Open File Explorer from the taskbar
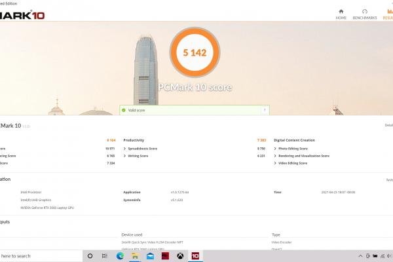 tap(135, 256)
